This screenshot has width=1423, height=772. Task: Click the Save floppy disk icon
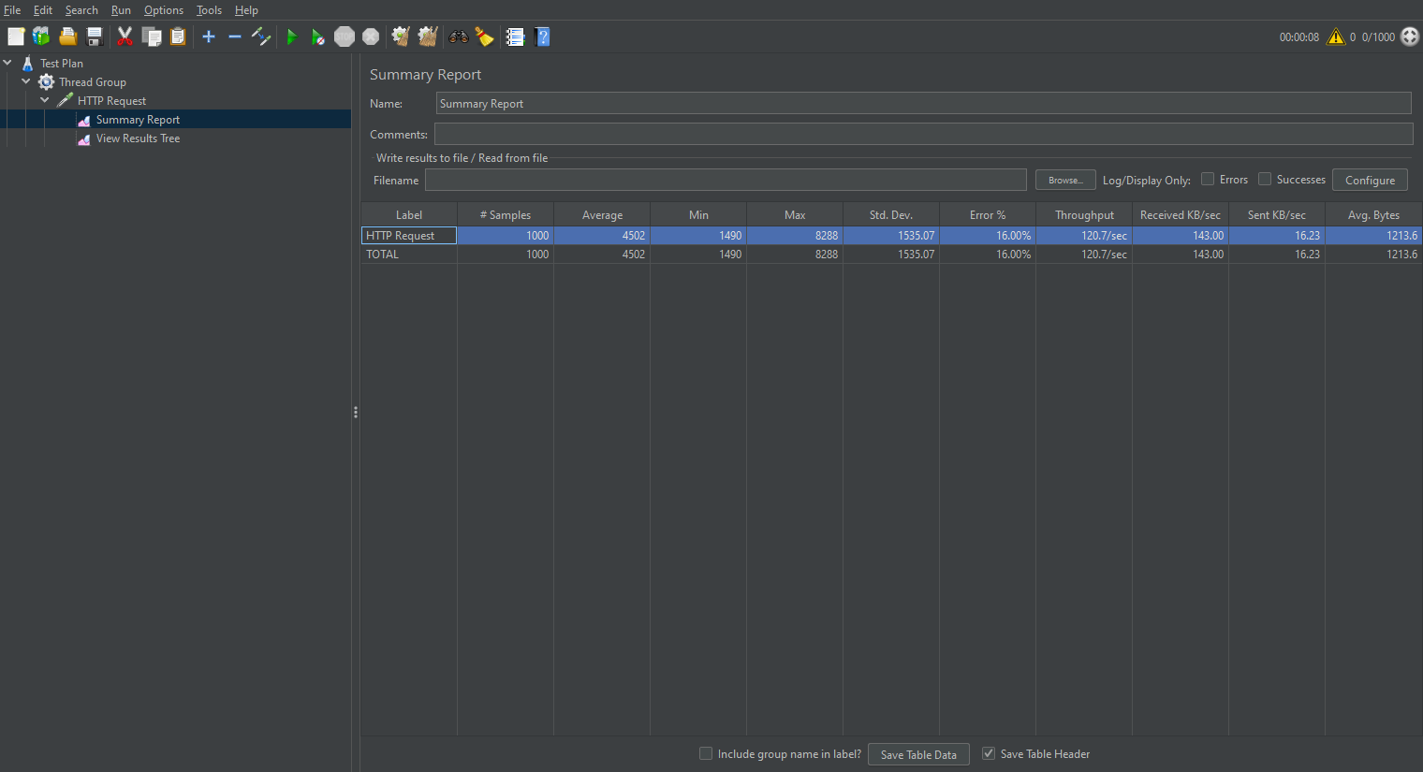point(95,36)
